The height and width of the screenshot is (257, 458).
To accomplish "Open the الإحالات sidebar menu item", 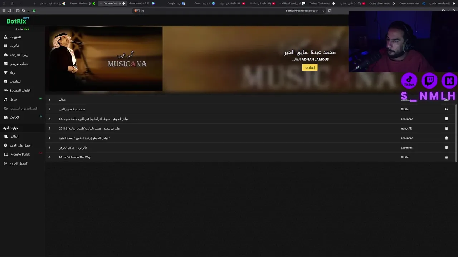I will tap(15, 117).
